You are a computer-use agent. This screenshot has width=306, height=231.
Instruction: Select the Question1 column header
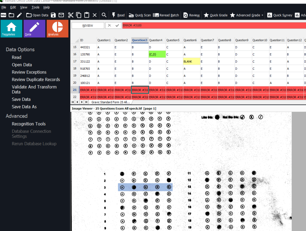(105, 40)
